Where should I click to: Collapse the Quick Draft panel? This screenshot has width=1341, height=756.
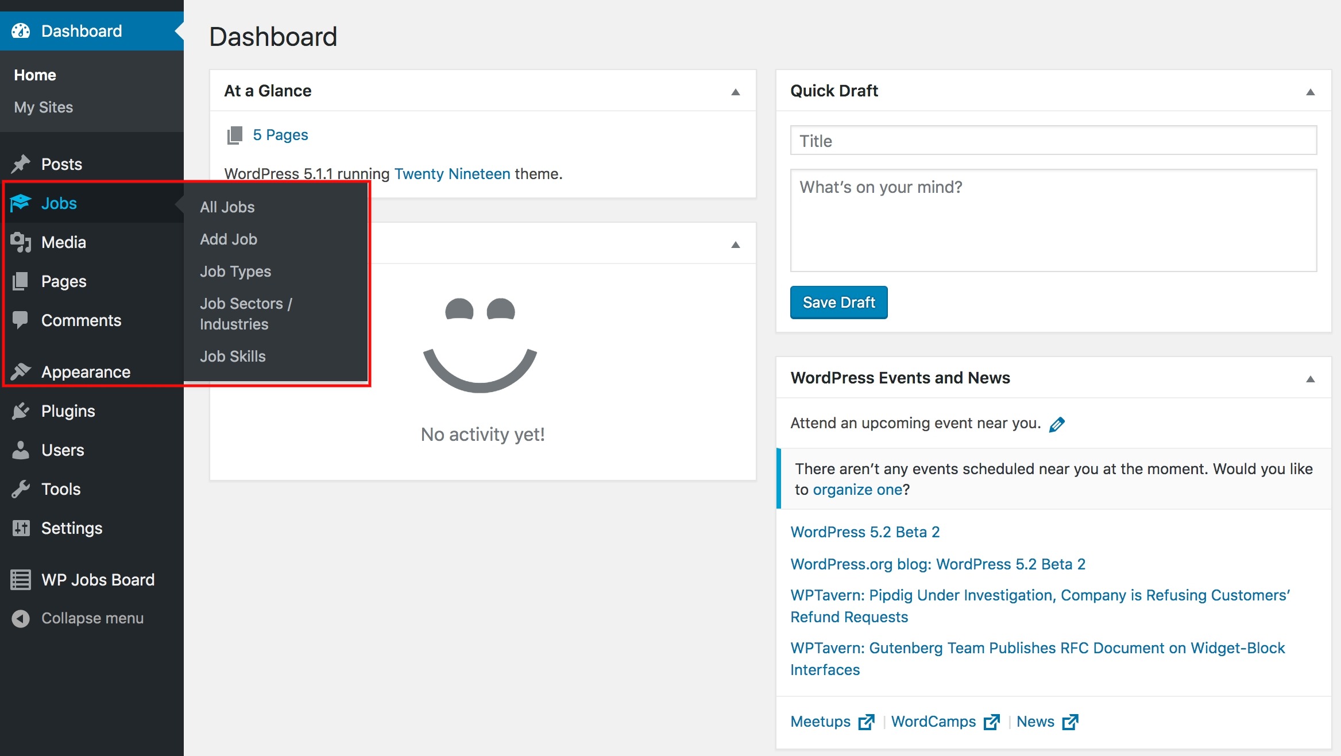pos(1310,92)
